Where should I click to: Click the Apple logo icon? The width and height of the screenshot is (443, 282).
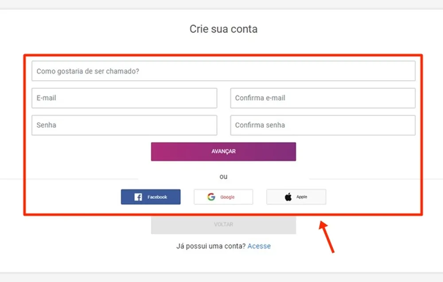288,196
